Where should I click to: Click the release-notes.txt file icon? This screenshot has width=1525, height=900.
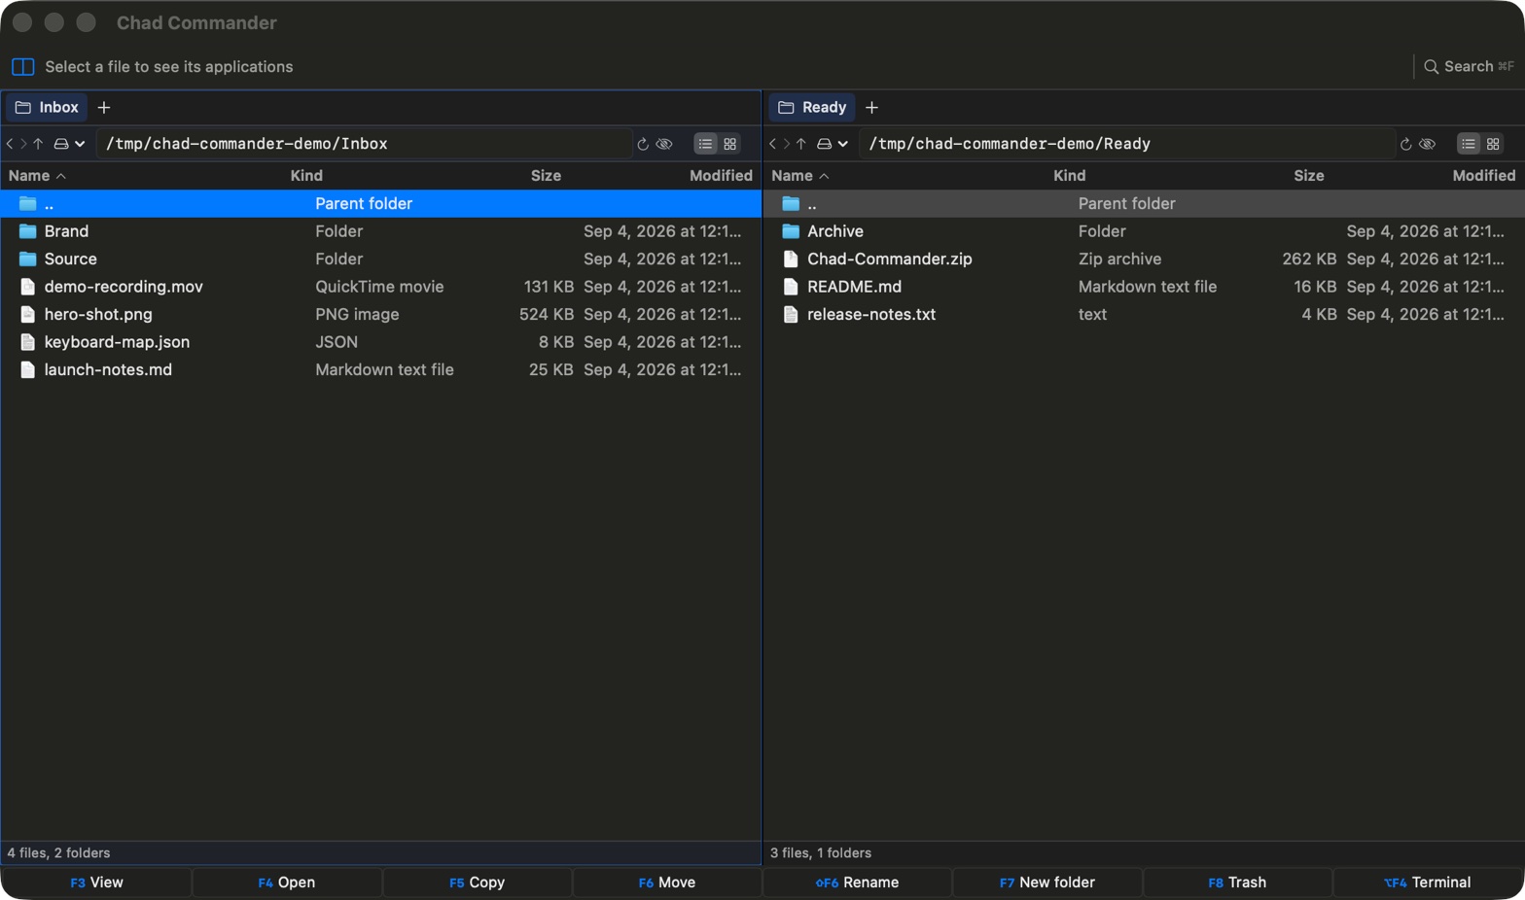click(x=791, y=314)
